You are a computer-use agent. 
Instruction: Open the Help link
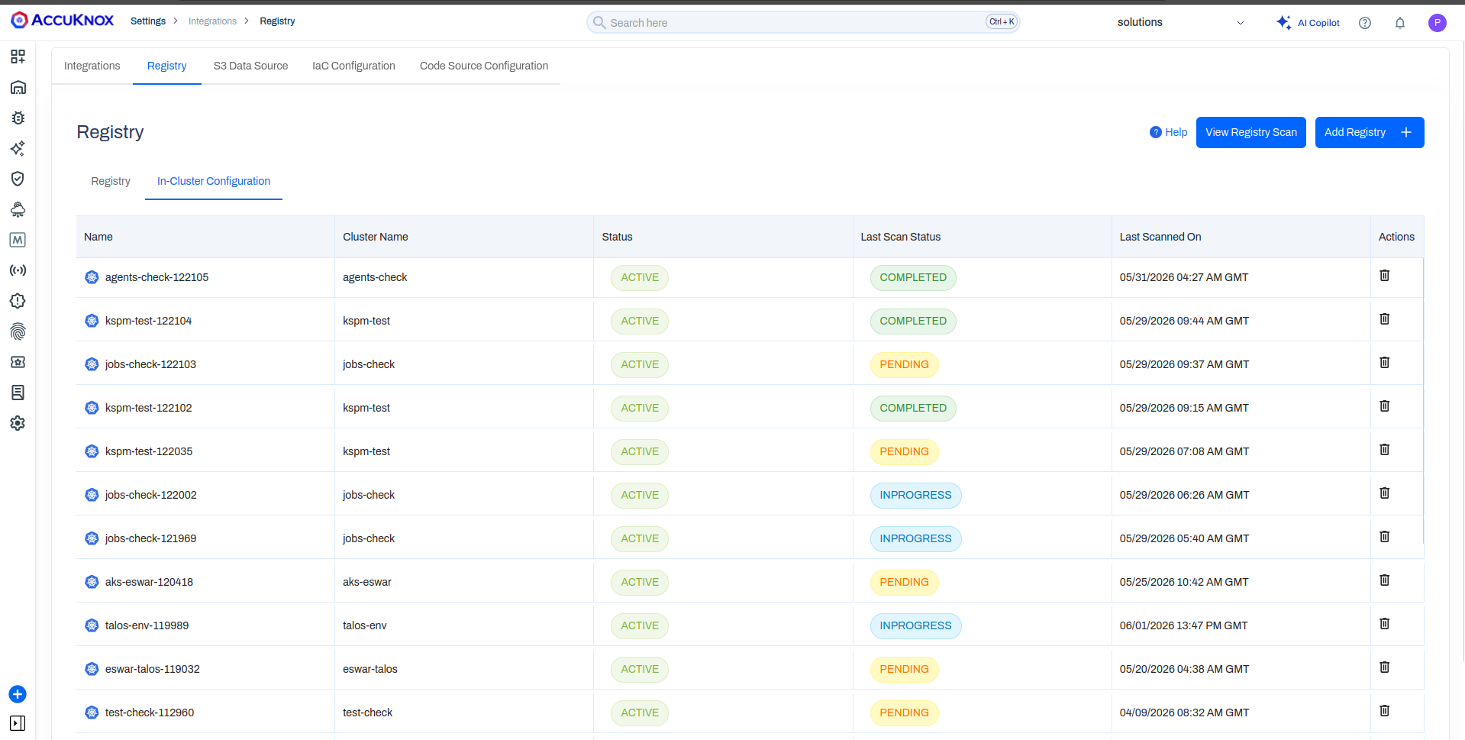pyautogui.click(x=1169, y=132)
